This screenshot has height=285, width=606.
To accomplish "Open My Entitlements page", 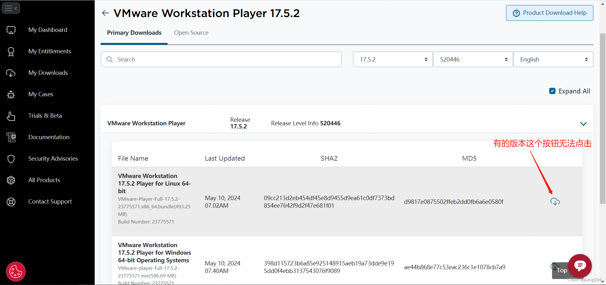I will [x=50, y=51].
